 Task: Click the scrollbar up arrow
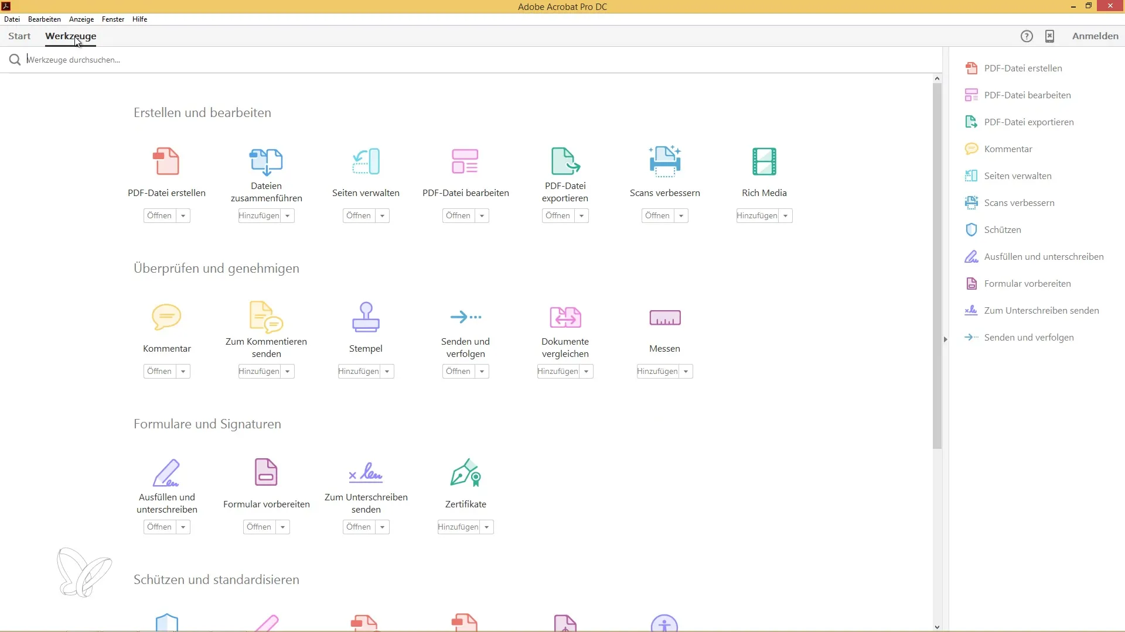click(x=937, y=78)
